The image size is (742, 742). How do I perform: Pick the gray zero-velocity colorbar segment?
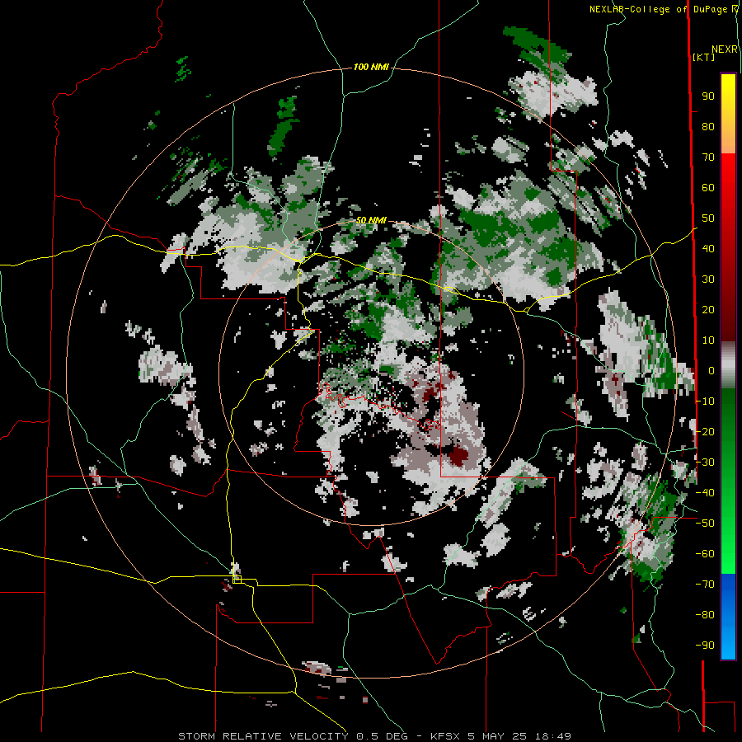728,365
